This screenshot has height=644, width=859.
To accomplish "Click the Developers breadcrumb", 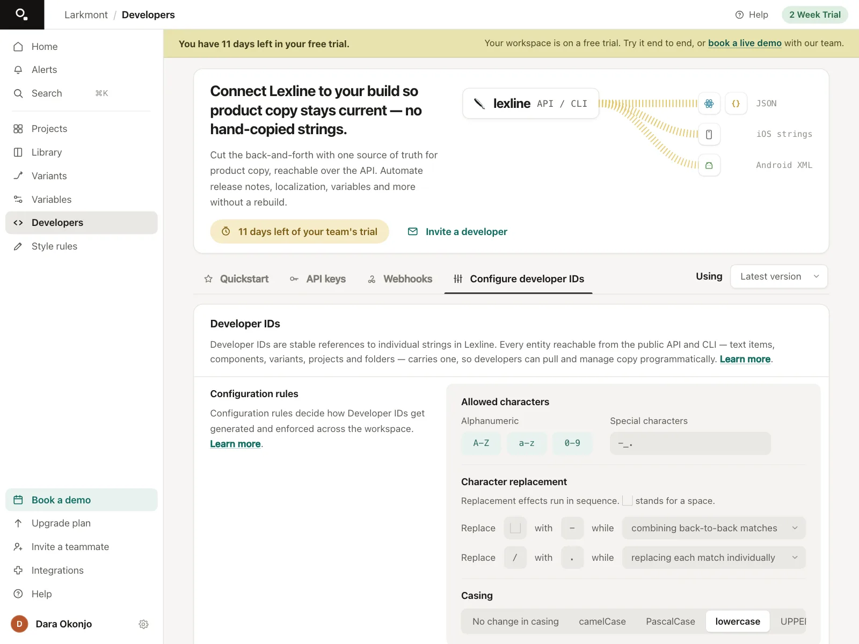I will coord(148,15).
